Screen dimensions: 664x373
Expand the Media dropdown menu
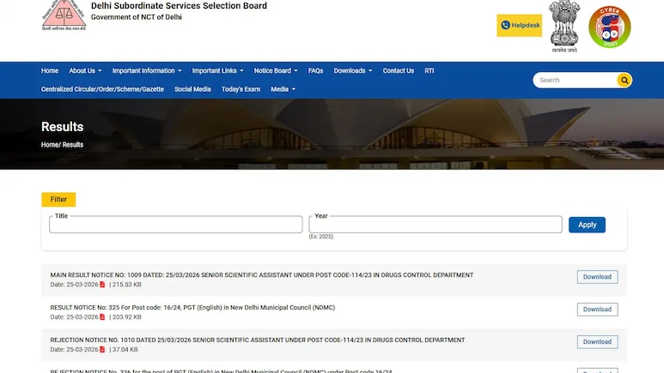283,89
